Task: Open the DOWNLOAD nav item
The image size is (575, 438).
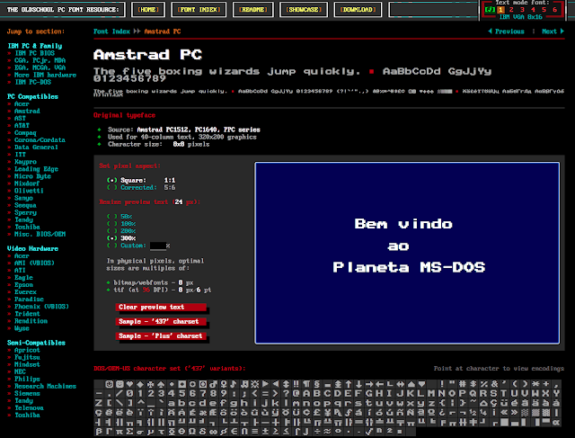Action: [x=358, y=10]
